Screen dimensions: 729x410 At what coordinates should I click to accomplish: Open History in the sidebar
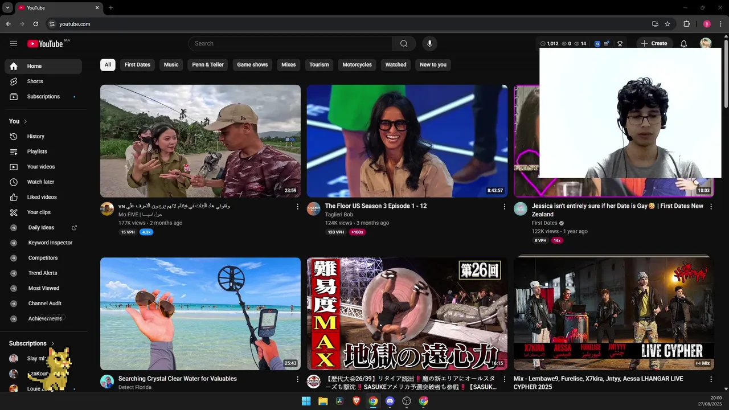43,136
